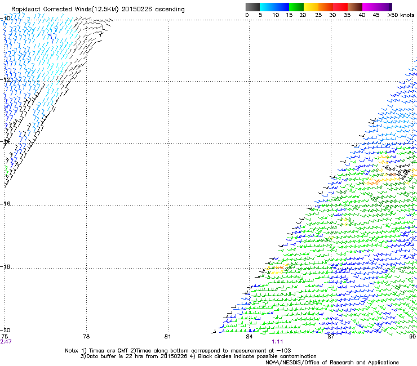Select the red 30-35 knots legend swatch
Screen dimensions: 417x366
tap(340, 7)
